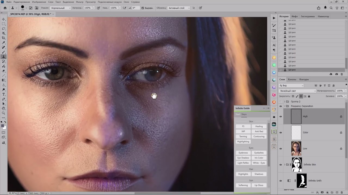Switch to the Каналы tab
348x195 pixels.
(x=292, y=79)
